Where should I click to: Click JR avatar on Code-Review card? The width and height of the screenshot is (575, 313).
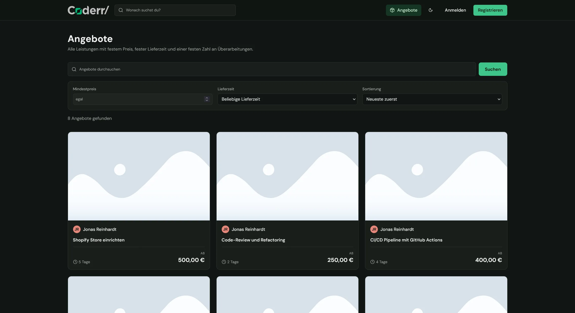[225, 229]
